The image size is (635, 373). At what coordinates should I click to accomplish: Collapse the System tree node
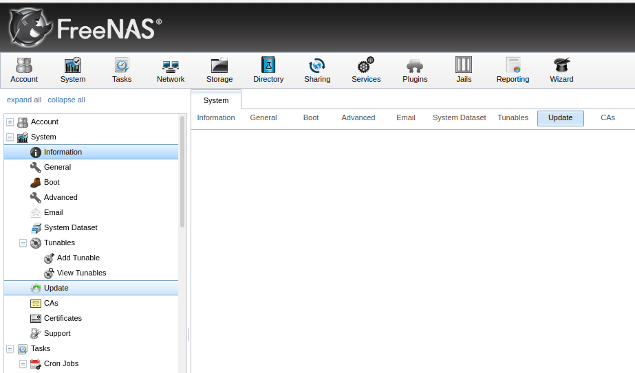(10, 137)
